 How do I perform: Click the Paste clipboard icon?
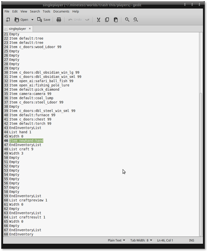[x=116, y=20]
